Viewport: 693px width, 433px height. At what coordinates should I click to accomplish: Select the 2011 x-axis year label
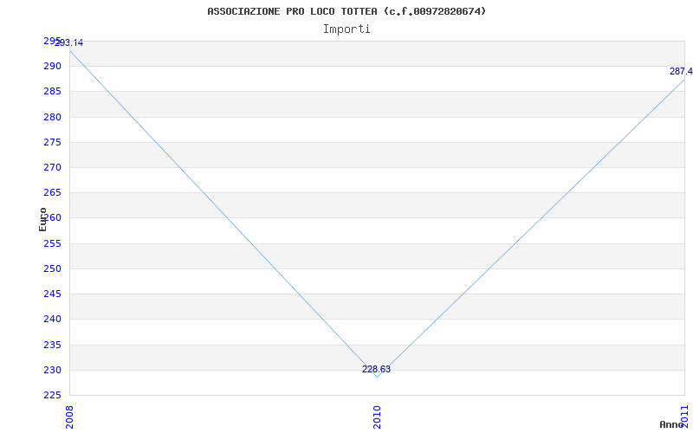(685, 415)
